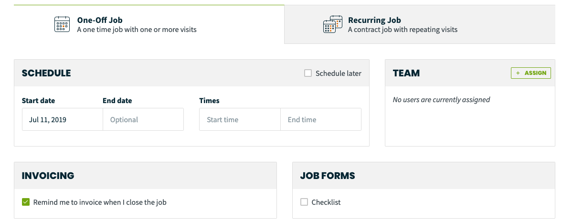Click Remind me to invoice label
Viewport: 562px width, 221px height.
pos(100,202)
